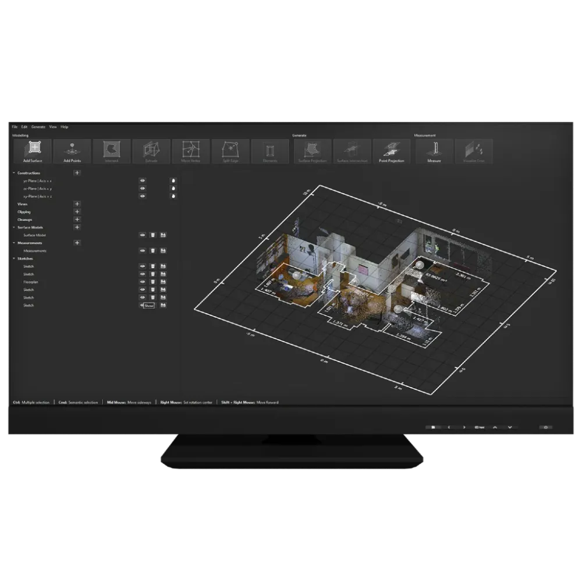This screenshot has height=582, width=582.
Task: Add a new clipping with the plus
Action: [x=77, y=212]
